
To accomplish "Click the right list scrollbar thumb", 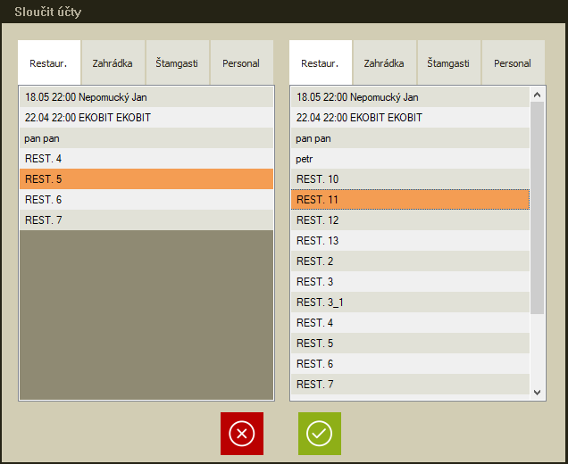I will (x=537, y=205).
